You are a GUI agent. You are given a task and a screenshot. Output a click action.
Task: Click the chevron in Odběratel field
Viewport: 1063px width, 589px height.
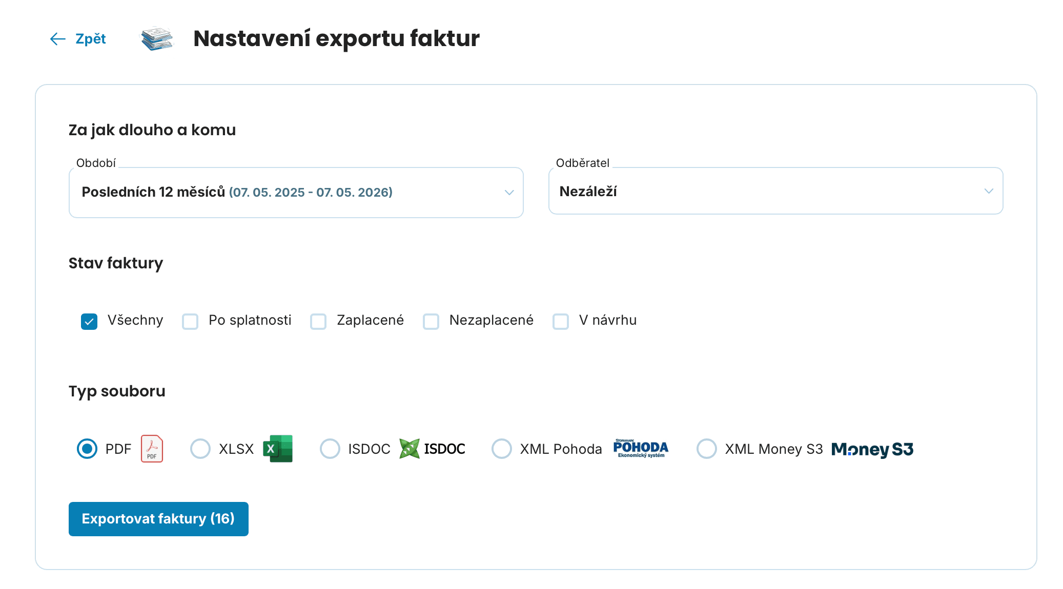point(989,191)
